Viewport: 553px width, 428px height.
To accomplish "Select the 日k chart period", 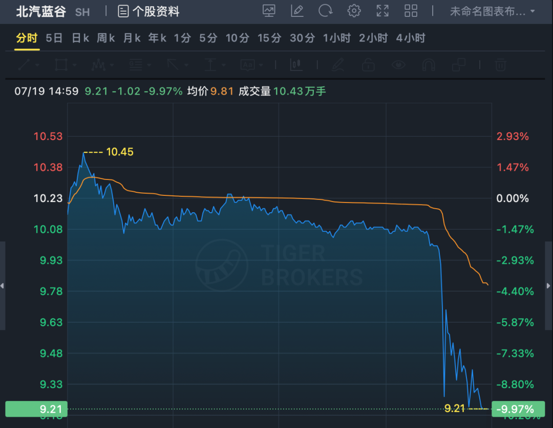I will tap(80, 38).
